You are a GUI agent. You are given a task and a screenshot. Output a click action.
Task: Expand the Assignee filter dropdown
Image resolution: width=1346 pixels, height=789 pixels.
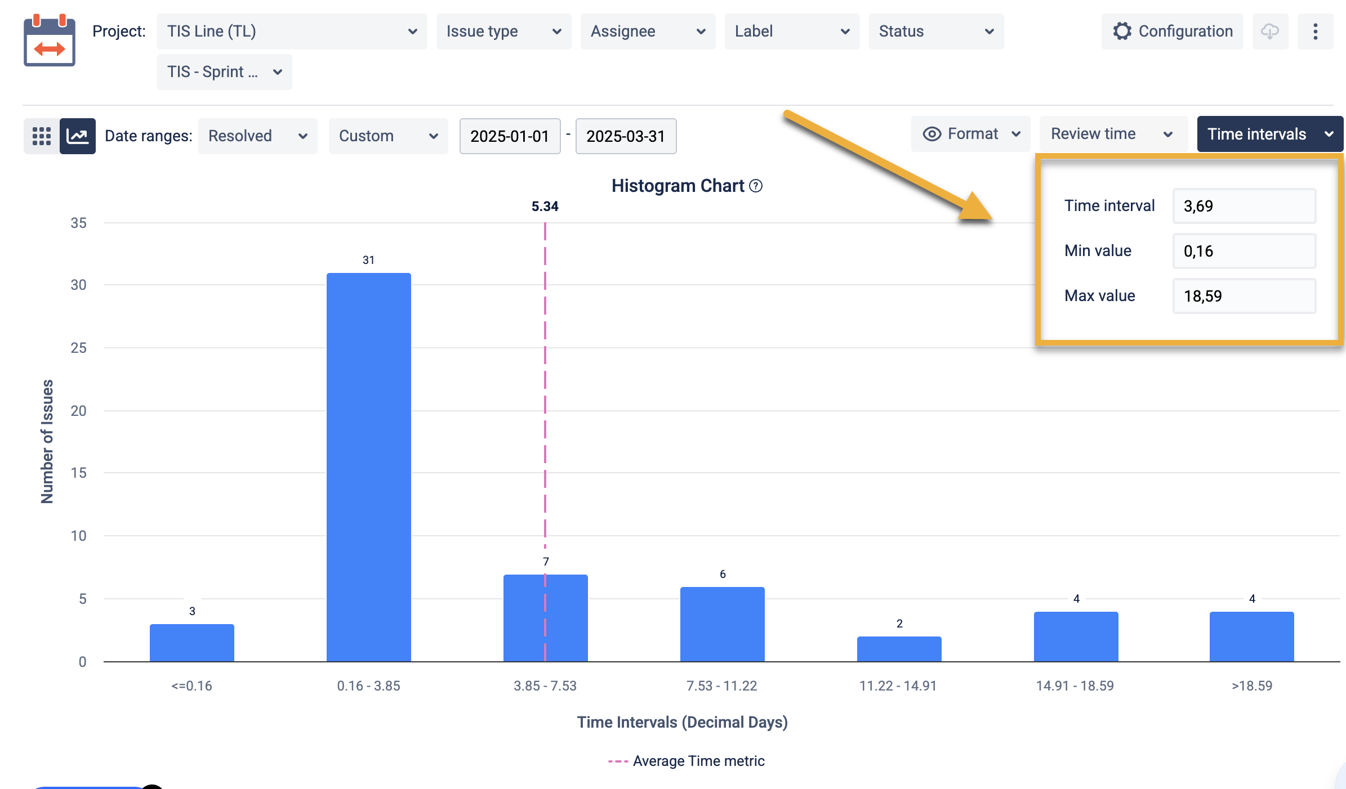[x=648, y=32]
